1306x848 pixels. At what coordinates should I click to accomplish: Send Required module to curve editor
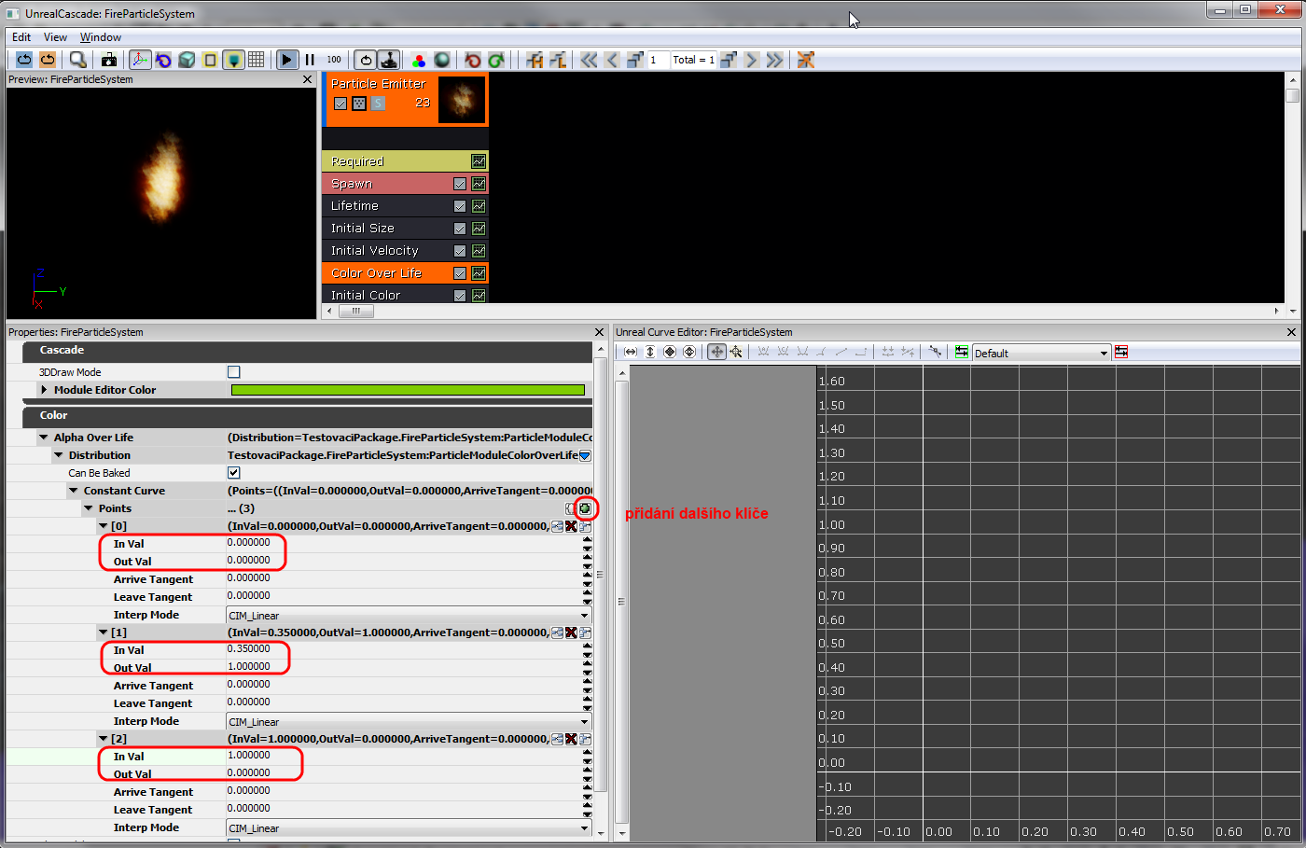[479, 161]
